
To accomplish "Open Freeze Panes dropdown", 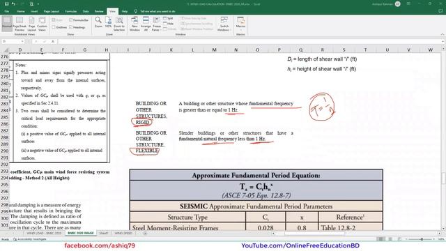I will 156,24.
